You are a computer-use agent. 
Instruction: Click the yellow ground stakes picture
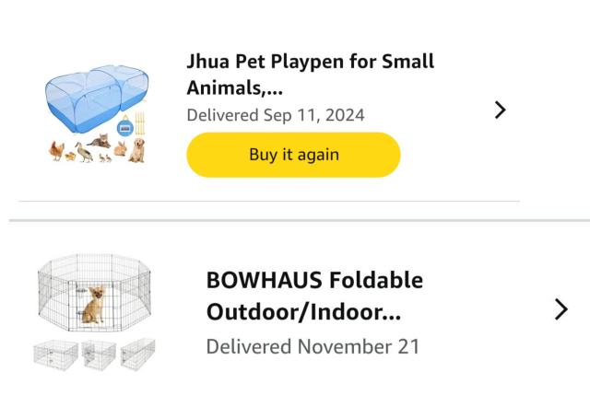[x=141, y=122]
